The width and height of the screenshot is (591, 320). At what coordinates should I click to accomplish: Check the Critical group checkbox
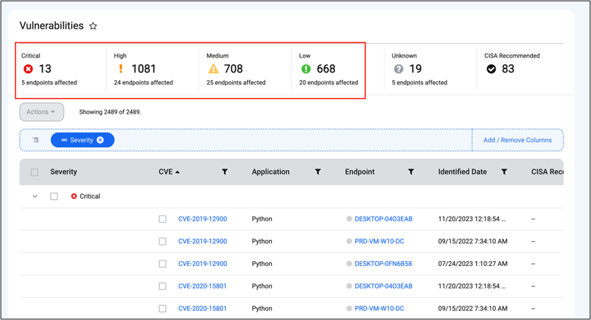pos(54,196)
